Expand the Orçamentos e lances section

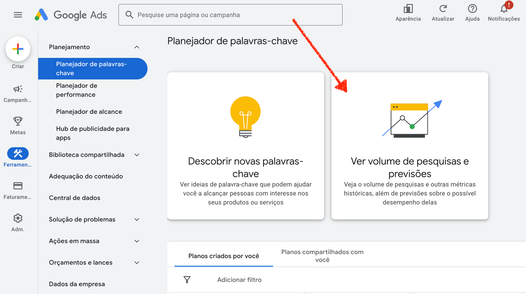137,262
